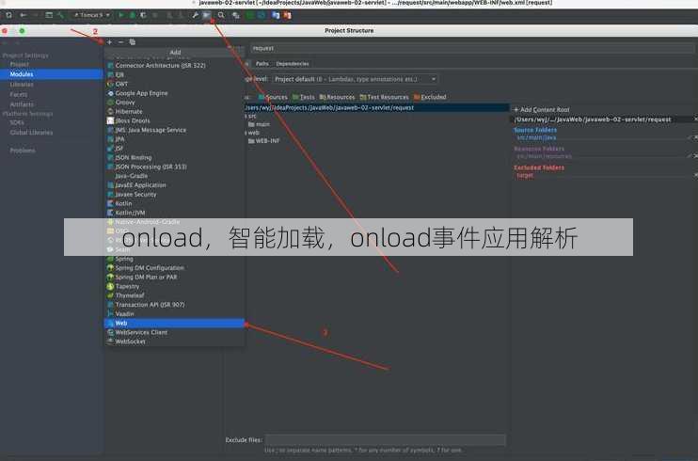Image resolution: width=698 pixels, height=461 pixels.
Task: Click the plus Add icon above the module list
Action: [x=109, y=42]
